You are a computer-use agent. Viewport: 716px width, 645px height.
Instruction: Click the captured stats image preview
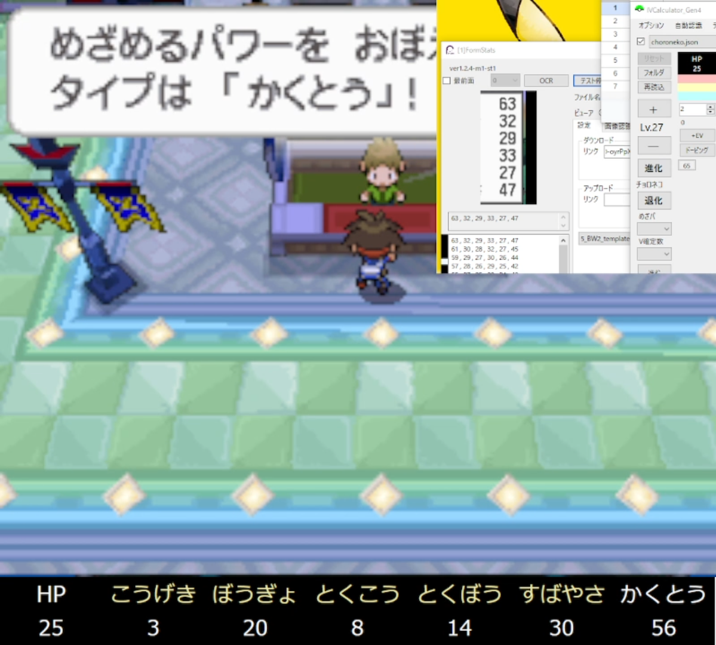(x=508, y=147)
